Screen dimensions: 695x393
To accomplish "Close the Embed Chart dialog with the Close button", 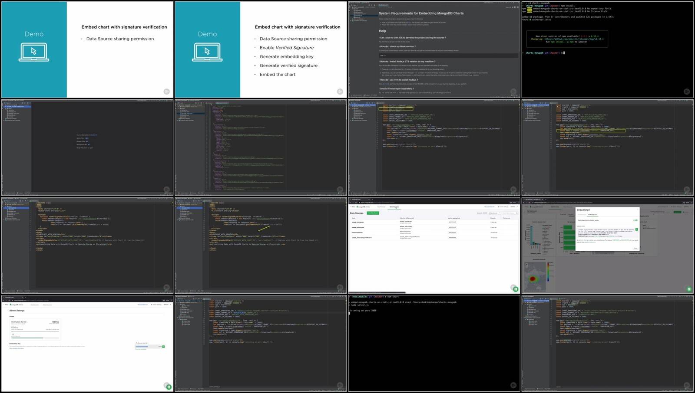I will click(x=635, y=248).
